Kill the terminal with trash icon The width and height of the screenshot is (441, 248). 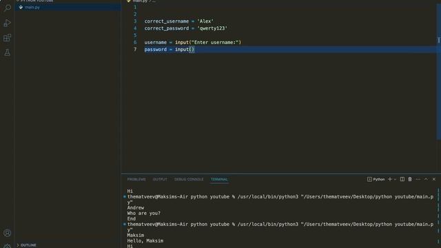410,179
